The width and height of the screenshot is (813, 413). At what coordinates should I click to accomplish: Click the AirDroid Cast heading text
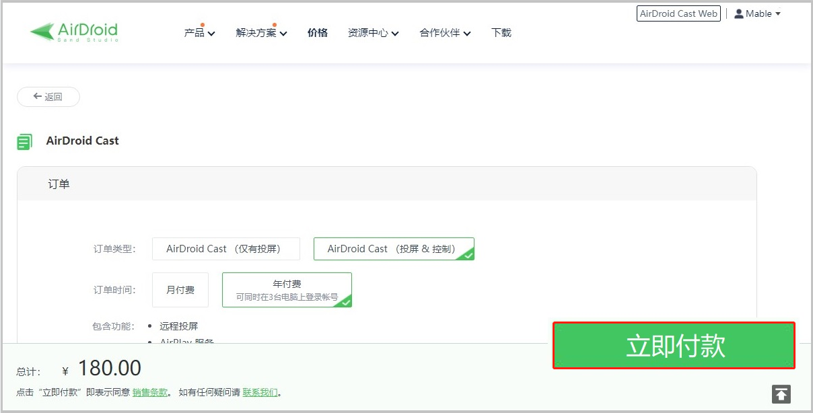(x=83, y=141)
